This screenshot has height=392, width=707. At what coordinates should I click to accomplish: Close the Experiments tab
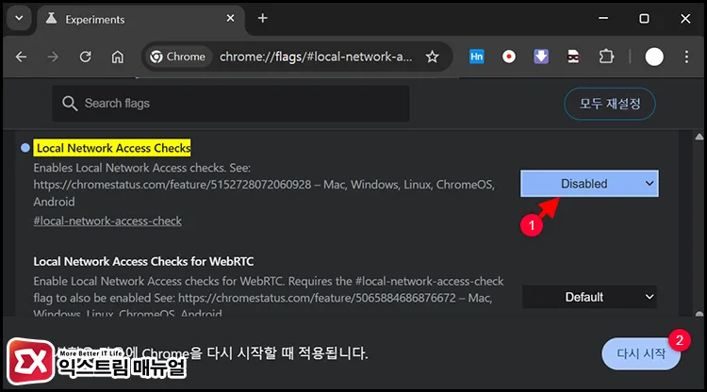point(230,18)
